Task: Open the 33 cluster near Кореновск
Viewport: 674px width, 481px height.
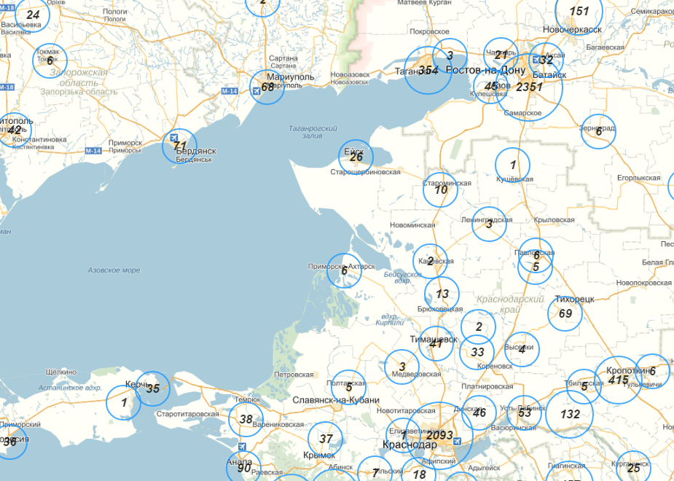Action: coord(477,352)
